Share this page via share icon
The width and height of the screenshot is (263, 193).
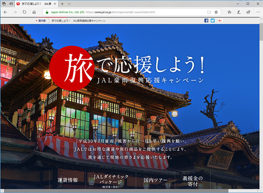(248, 12)
